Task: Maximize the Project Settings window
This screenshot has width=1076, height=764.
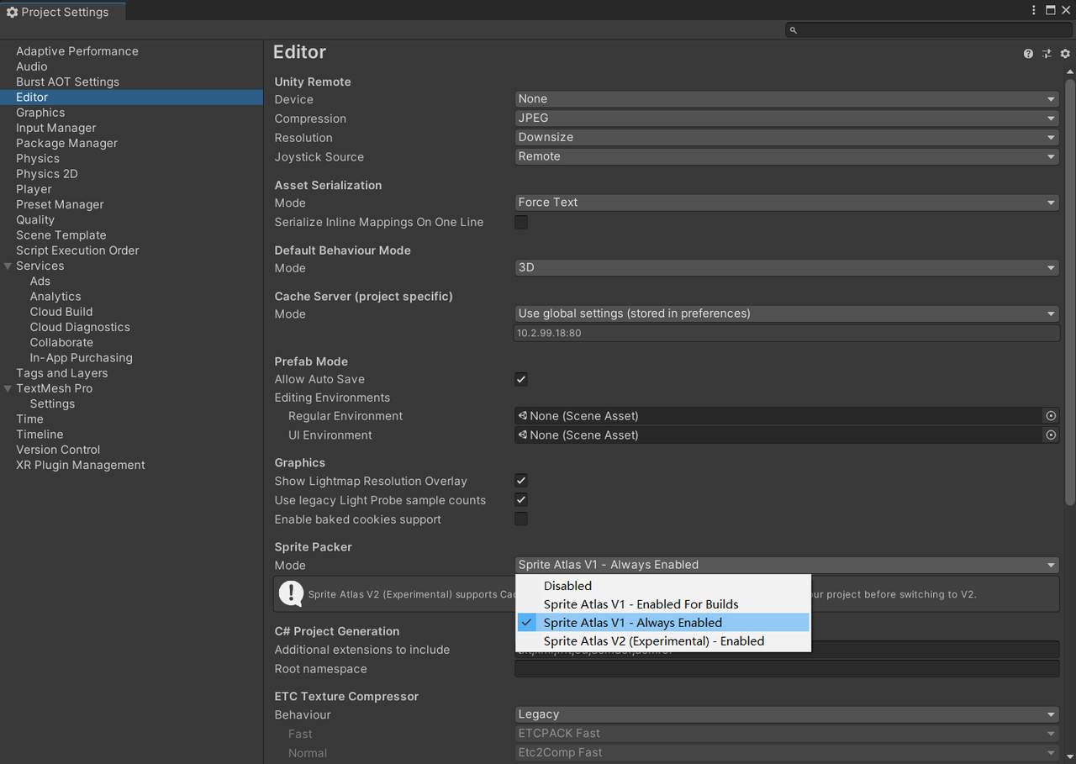Action: 1051,10
